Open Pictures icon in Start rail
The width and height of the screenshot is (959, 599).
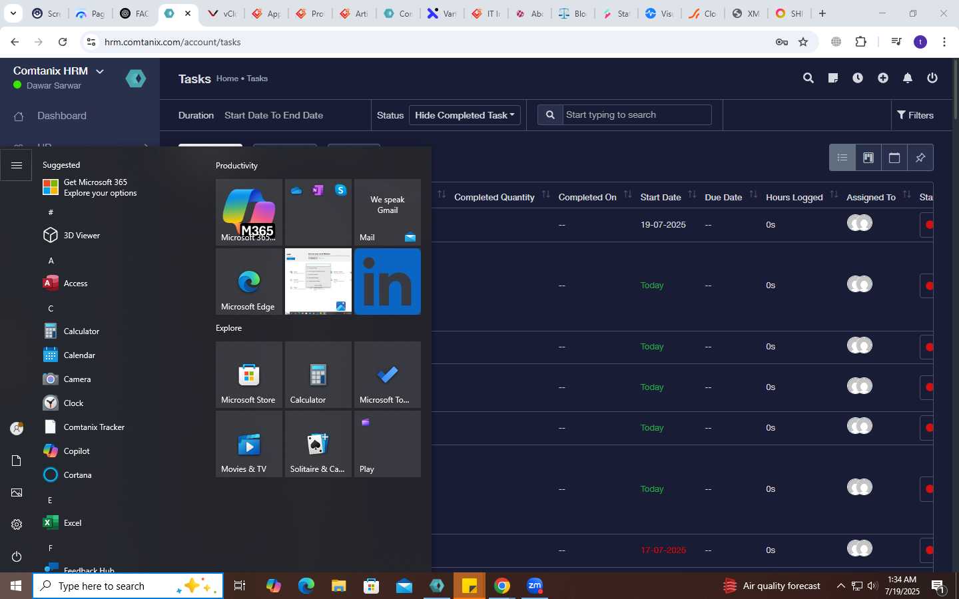17,493
